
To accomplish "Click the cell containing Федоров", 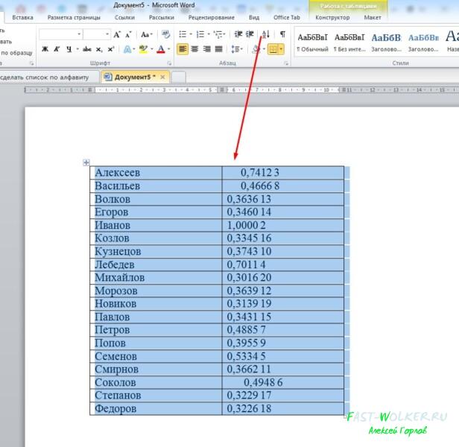I will click(156, 409).
